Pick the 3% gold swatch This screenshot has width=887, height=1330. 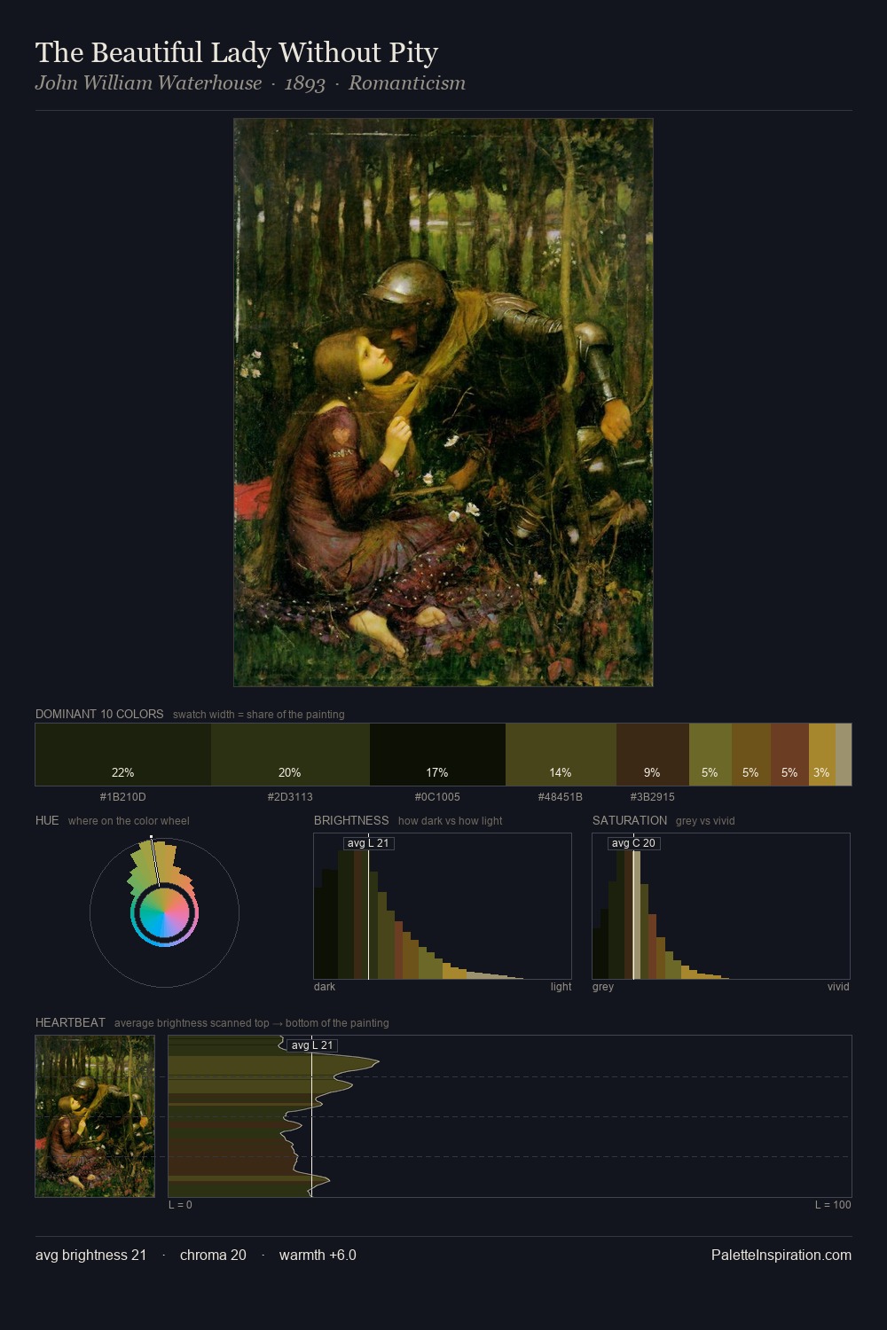822,755
